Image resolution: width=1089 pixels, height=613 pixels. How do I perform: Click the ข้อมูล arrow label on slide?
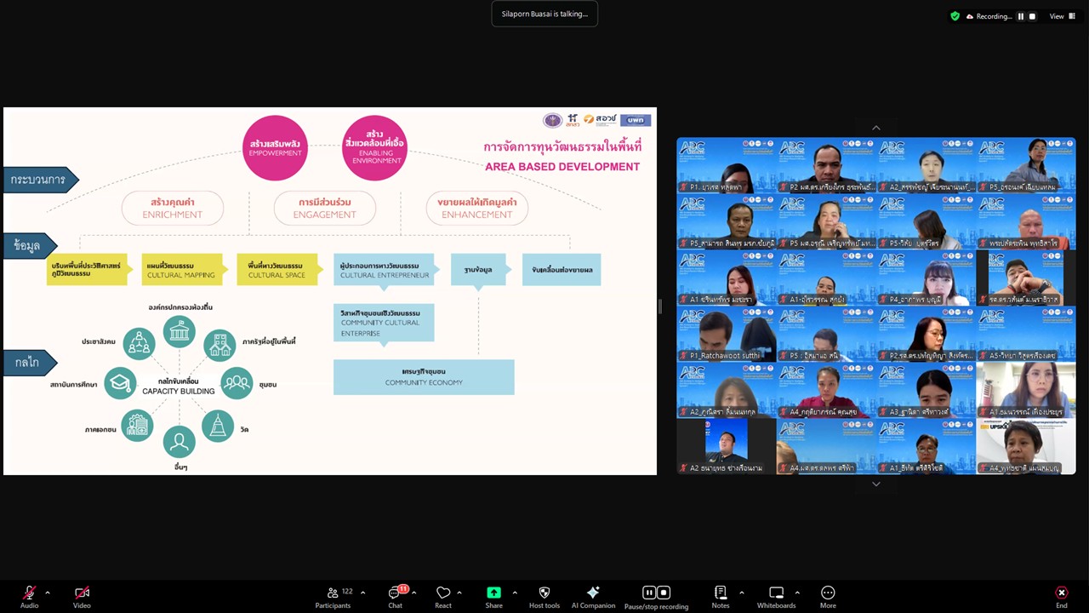coord(31,245)
